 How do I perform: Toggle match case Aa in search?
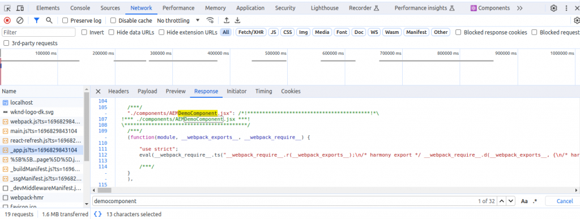pyautogui.click(x=524, y=201)
